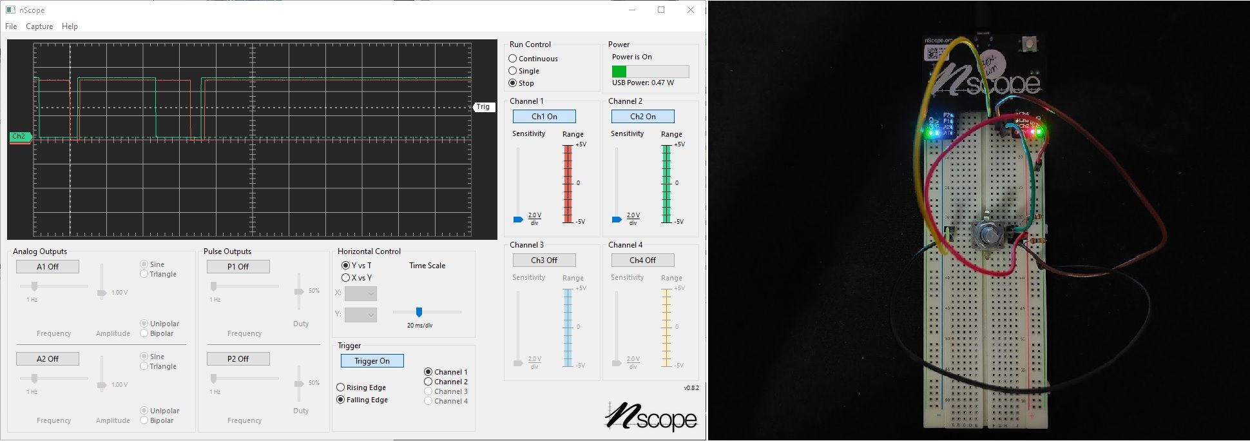Open the Help menu
The width and height of the screenshot is (1250, 441).
[70, 26]
